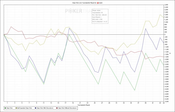This screenshot has height=112, width=175.
Task: Click the red Chips Won Without Showdown swatch
Action: click(x=57, y=108)
